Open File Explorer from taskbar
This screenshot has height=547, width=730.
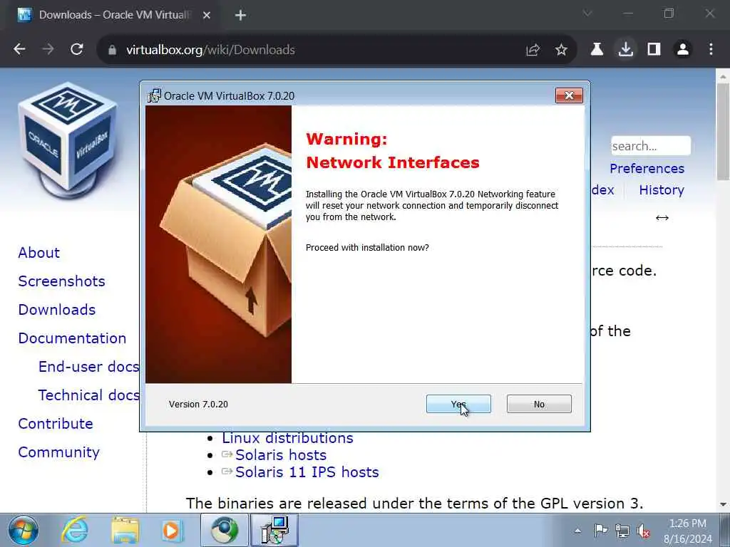[125, 530]
